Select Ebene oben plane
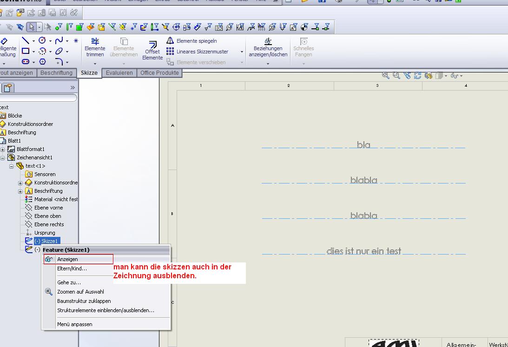 pos(47,216)
